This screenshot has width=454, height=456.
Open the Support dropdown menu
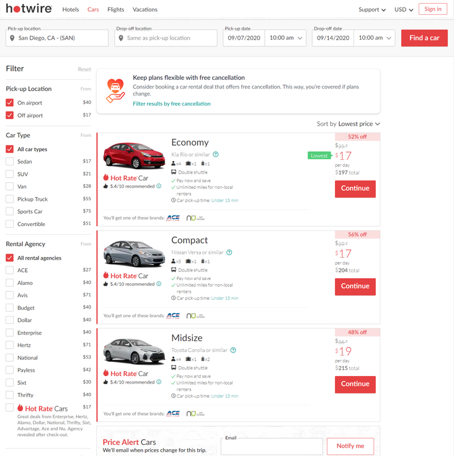tap(372, 9)
